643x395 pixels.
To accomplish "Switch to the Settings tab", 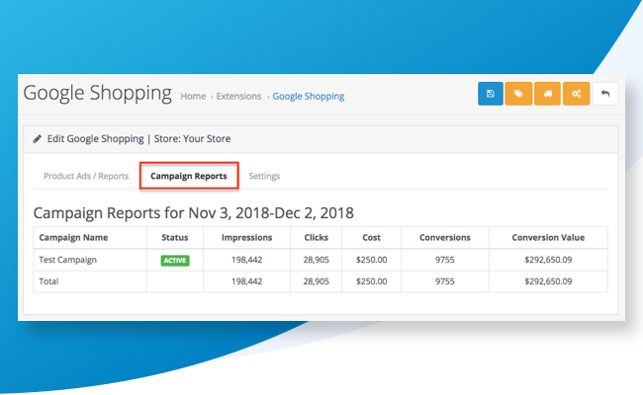I will click(x=264, y=176).
